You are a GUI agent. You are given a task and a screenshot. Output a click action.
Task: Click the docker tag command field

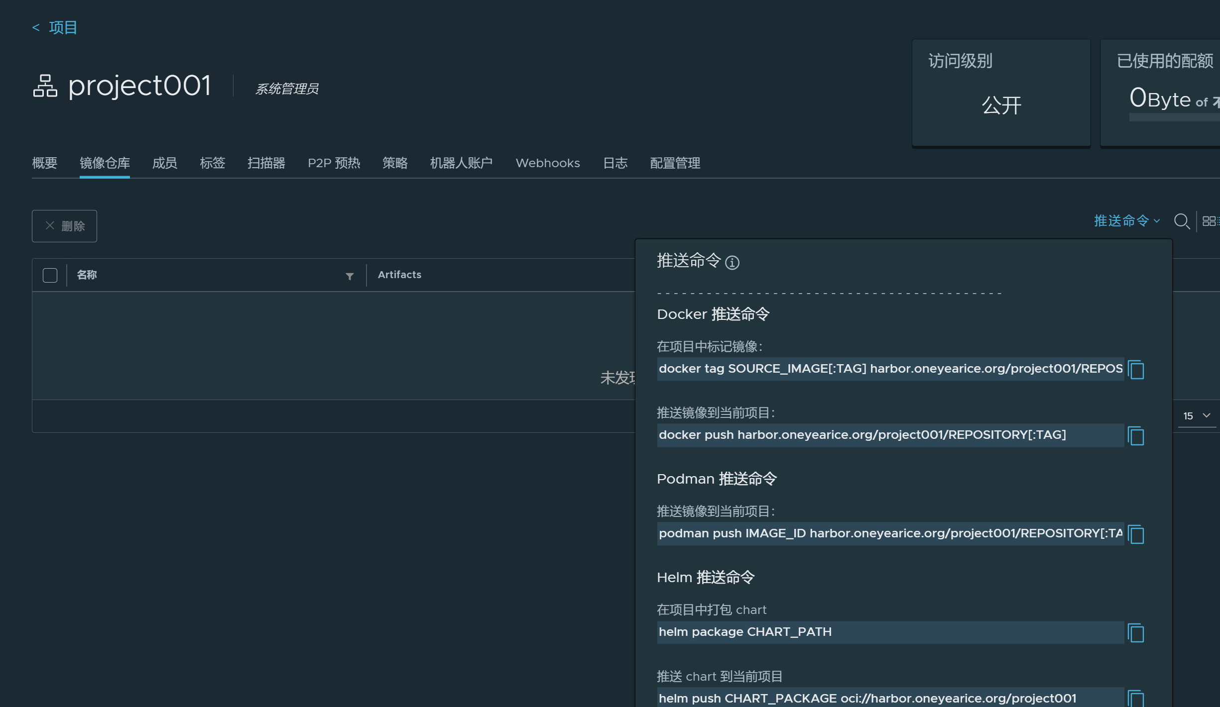890,369
